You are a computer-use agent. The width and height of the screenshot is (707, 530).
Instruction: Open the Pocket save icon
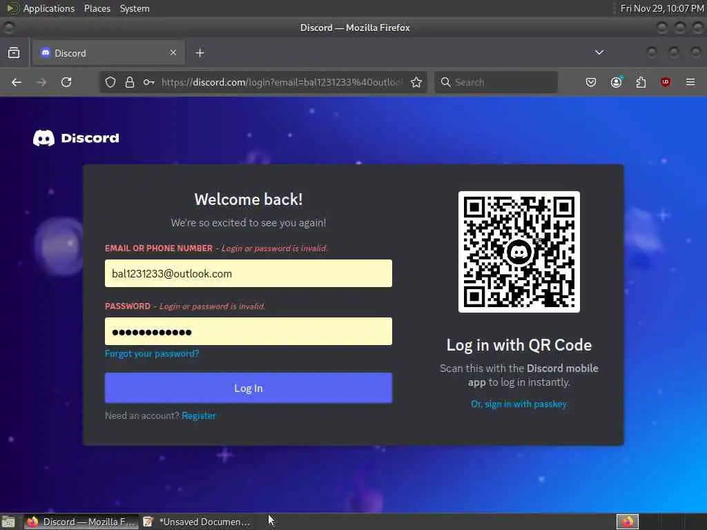point(591,82)
